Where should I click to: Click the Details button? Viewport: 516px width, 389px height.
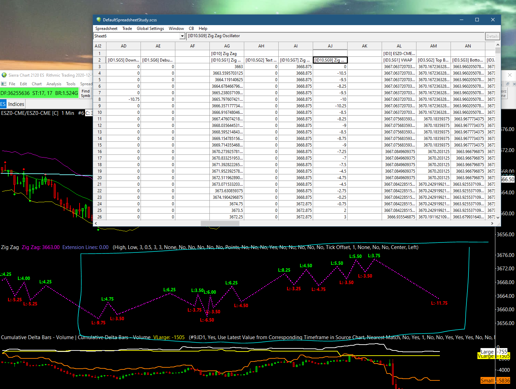coord(492,36)
